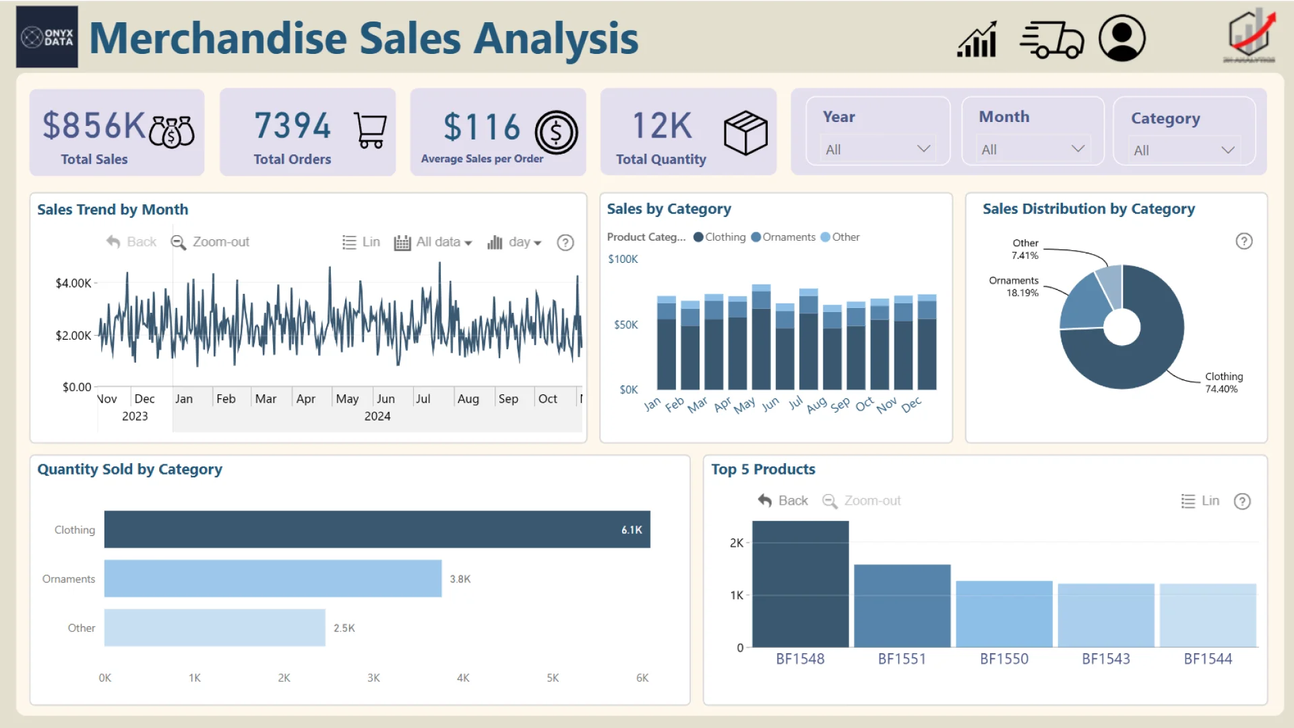Click help icon in Top 5 Products
Image resolution: width=1294 pixels, height=728 pixels.
click(x=1242, y=502)
